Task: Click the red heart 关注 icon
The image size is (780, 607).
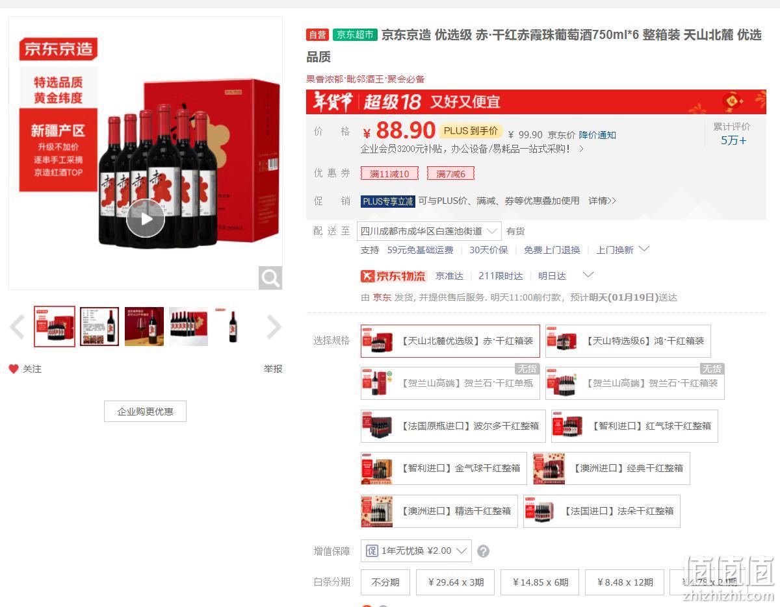Action: click(x=14, y=369)
